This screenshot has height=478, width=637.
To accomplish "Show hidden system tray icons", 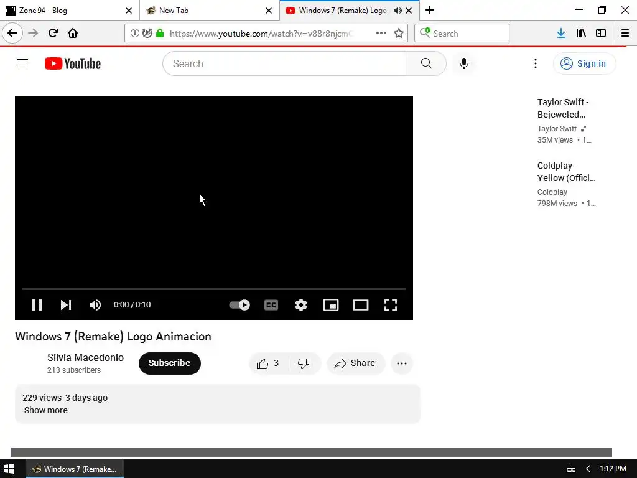I will click(x=588, y=469).
